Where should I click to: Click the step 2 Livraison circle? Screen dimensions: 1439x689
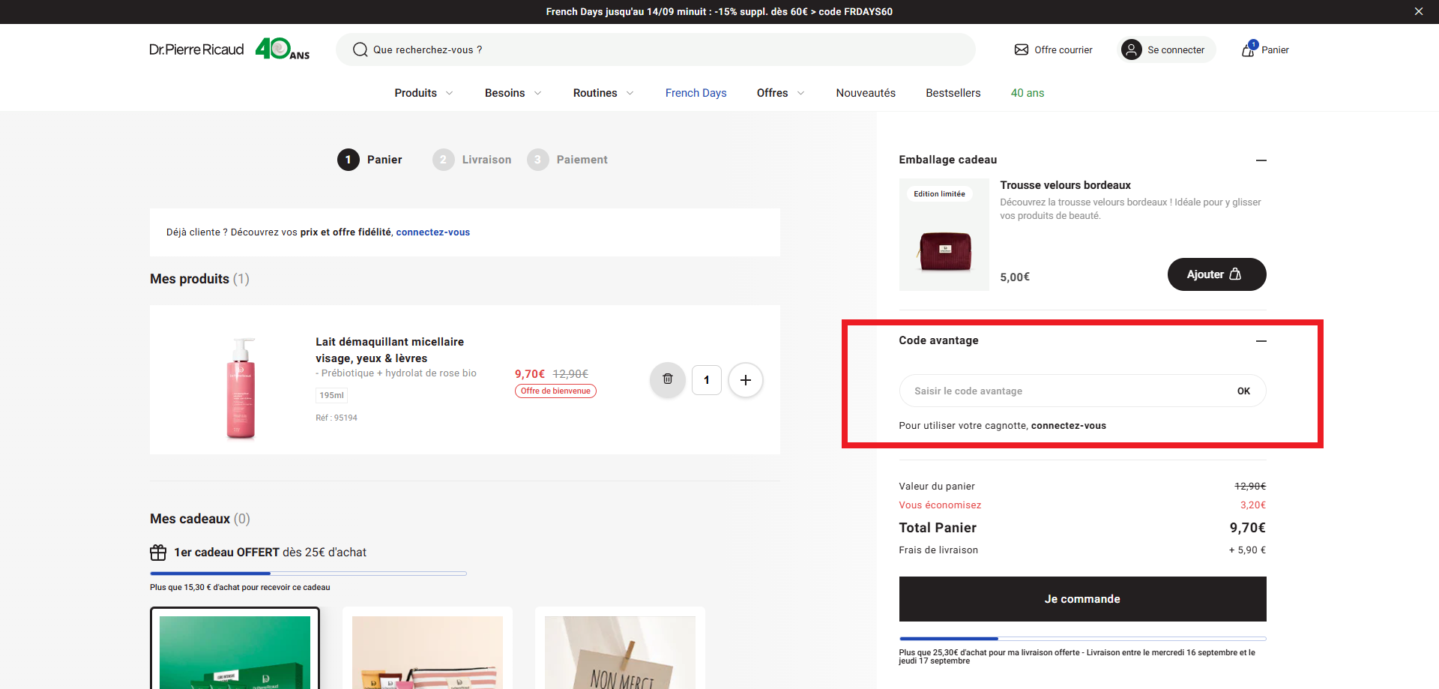click(443, 160)
